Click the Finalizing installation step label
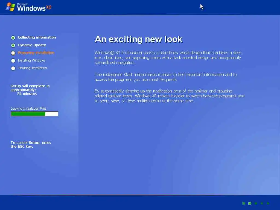This screenshot has height=210, width=280. pyautogui.click(x=32, y=68)
